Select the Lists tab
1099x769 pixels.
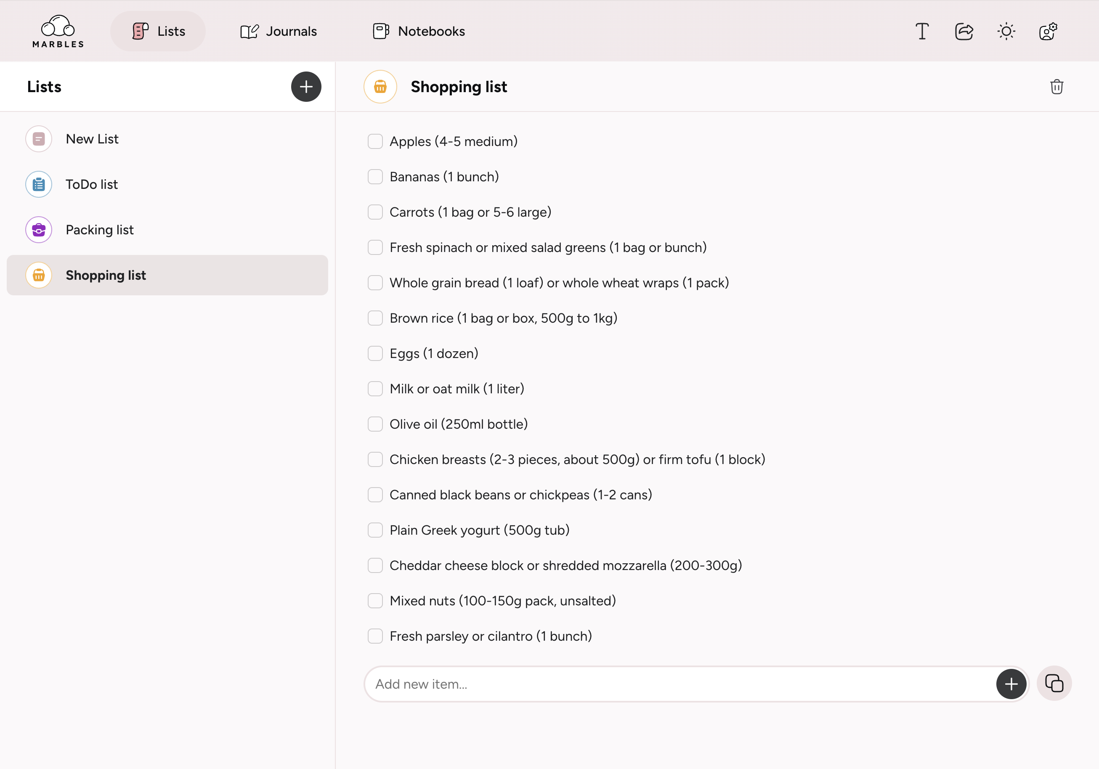click(x=158, y=31)
